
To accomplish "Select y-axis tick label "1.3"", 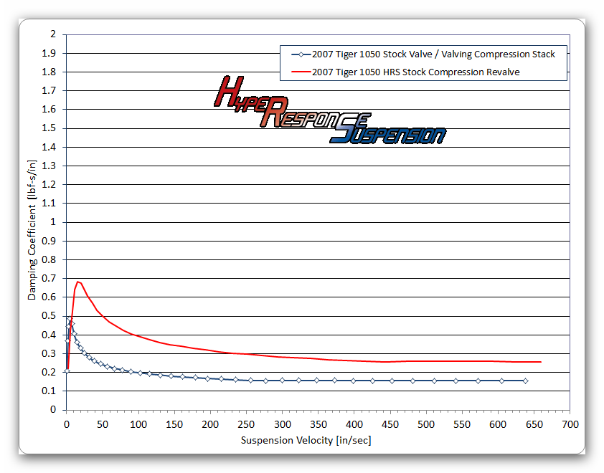I will pos(49,166).
